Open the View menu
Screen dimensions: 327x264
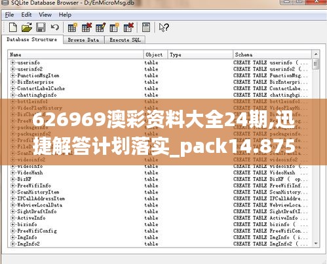click(45, 15)
